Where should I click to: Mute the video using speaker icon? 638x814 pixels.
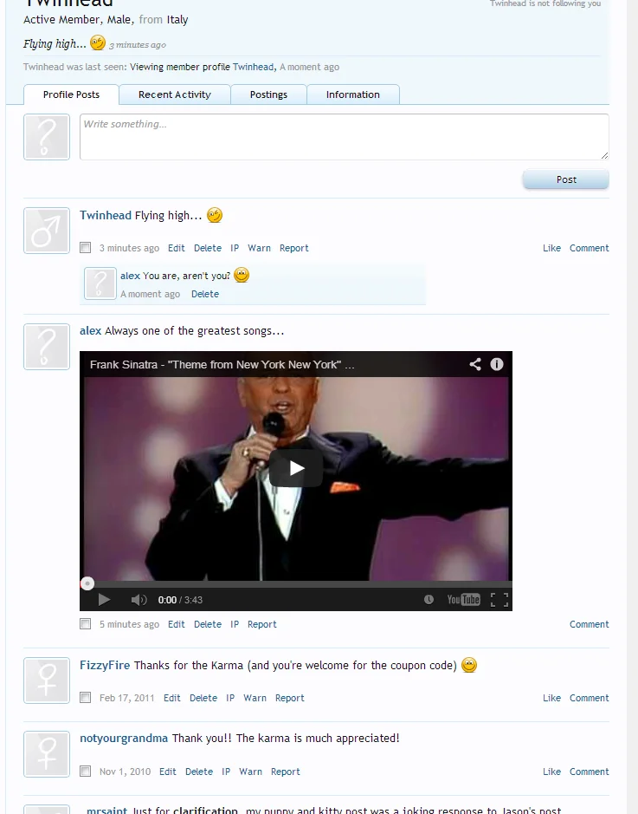pos(139,600)
